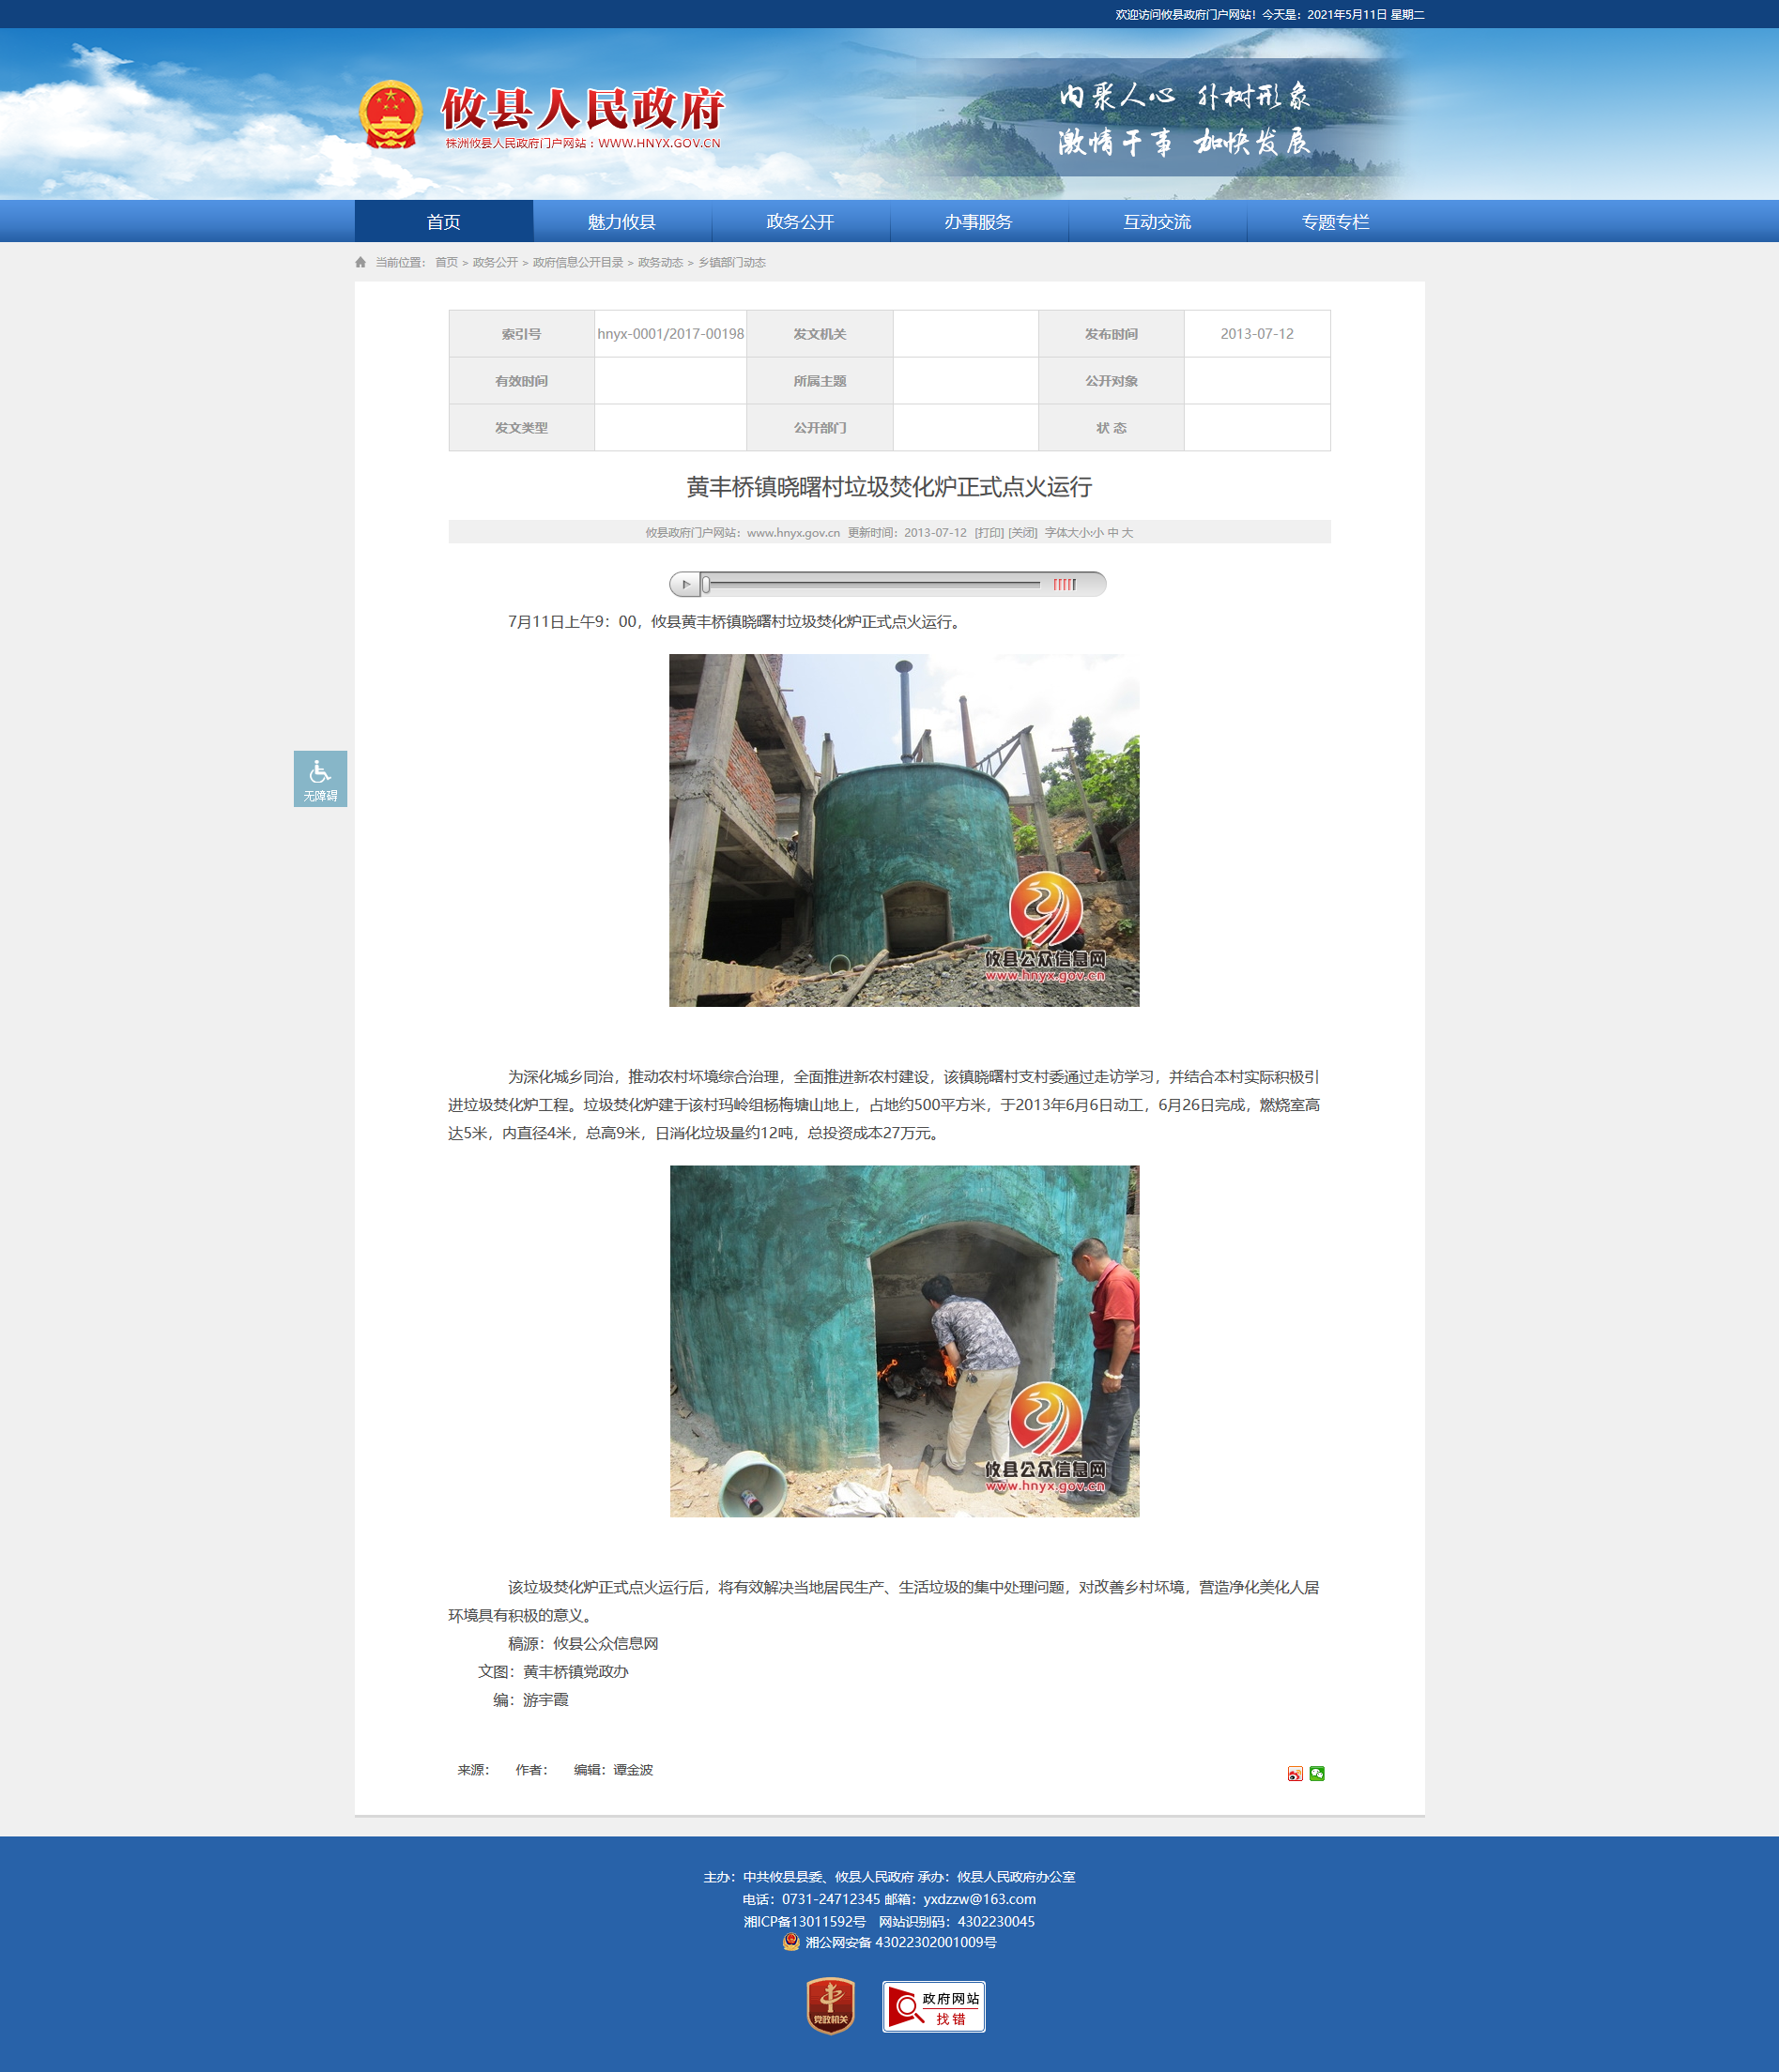The image size is (1779, 2072).
Task: Share article via WeChat icon
Action: coord(1317,1773)
